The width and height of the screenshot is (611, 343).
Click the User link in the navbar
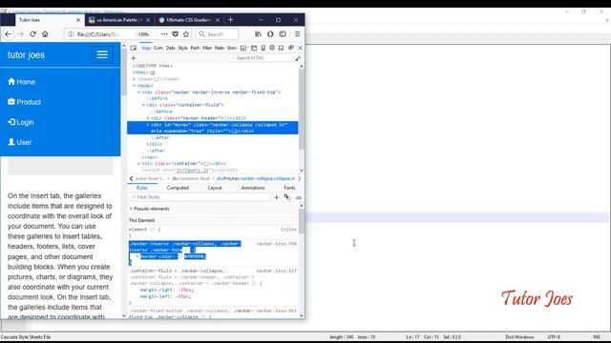click(x=19, y=142)
